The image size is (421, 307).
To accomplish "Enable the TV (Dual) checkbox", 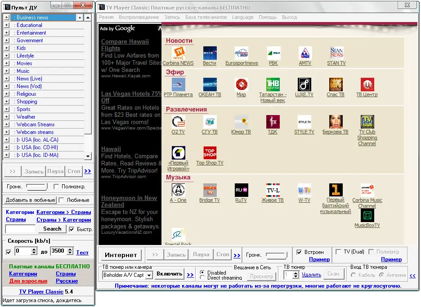I will coord(339,252).
